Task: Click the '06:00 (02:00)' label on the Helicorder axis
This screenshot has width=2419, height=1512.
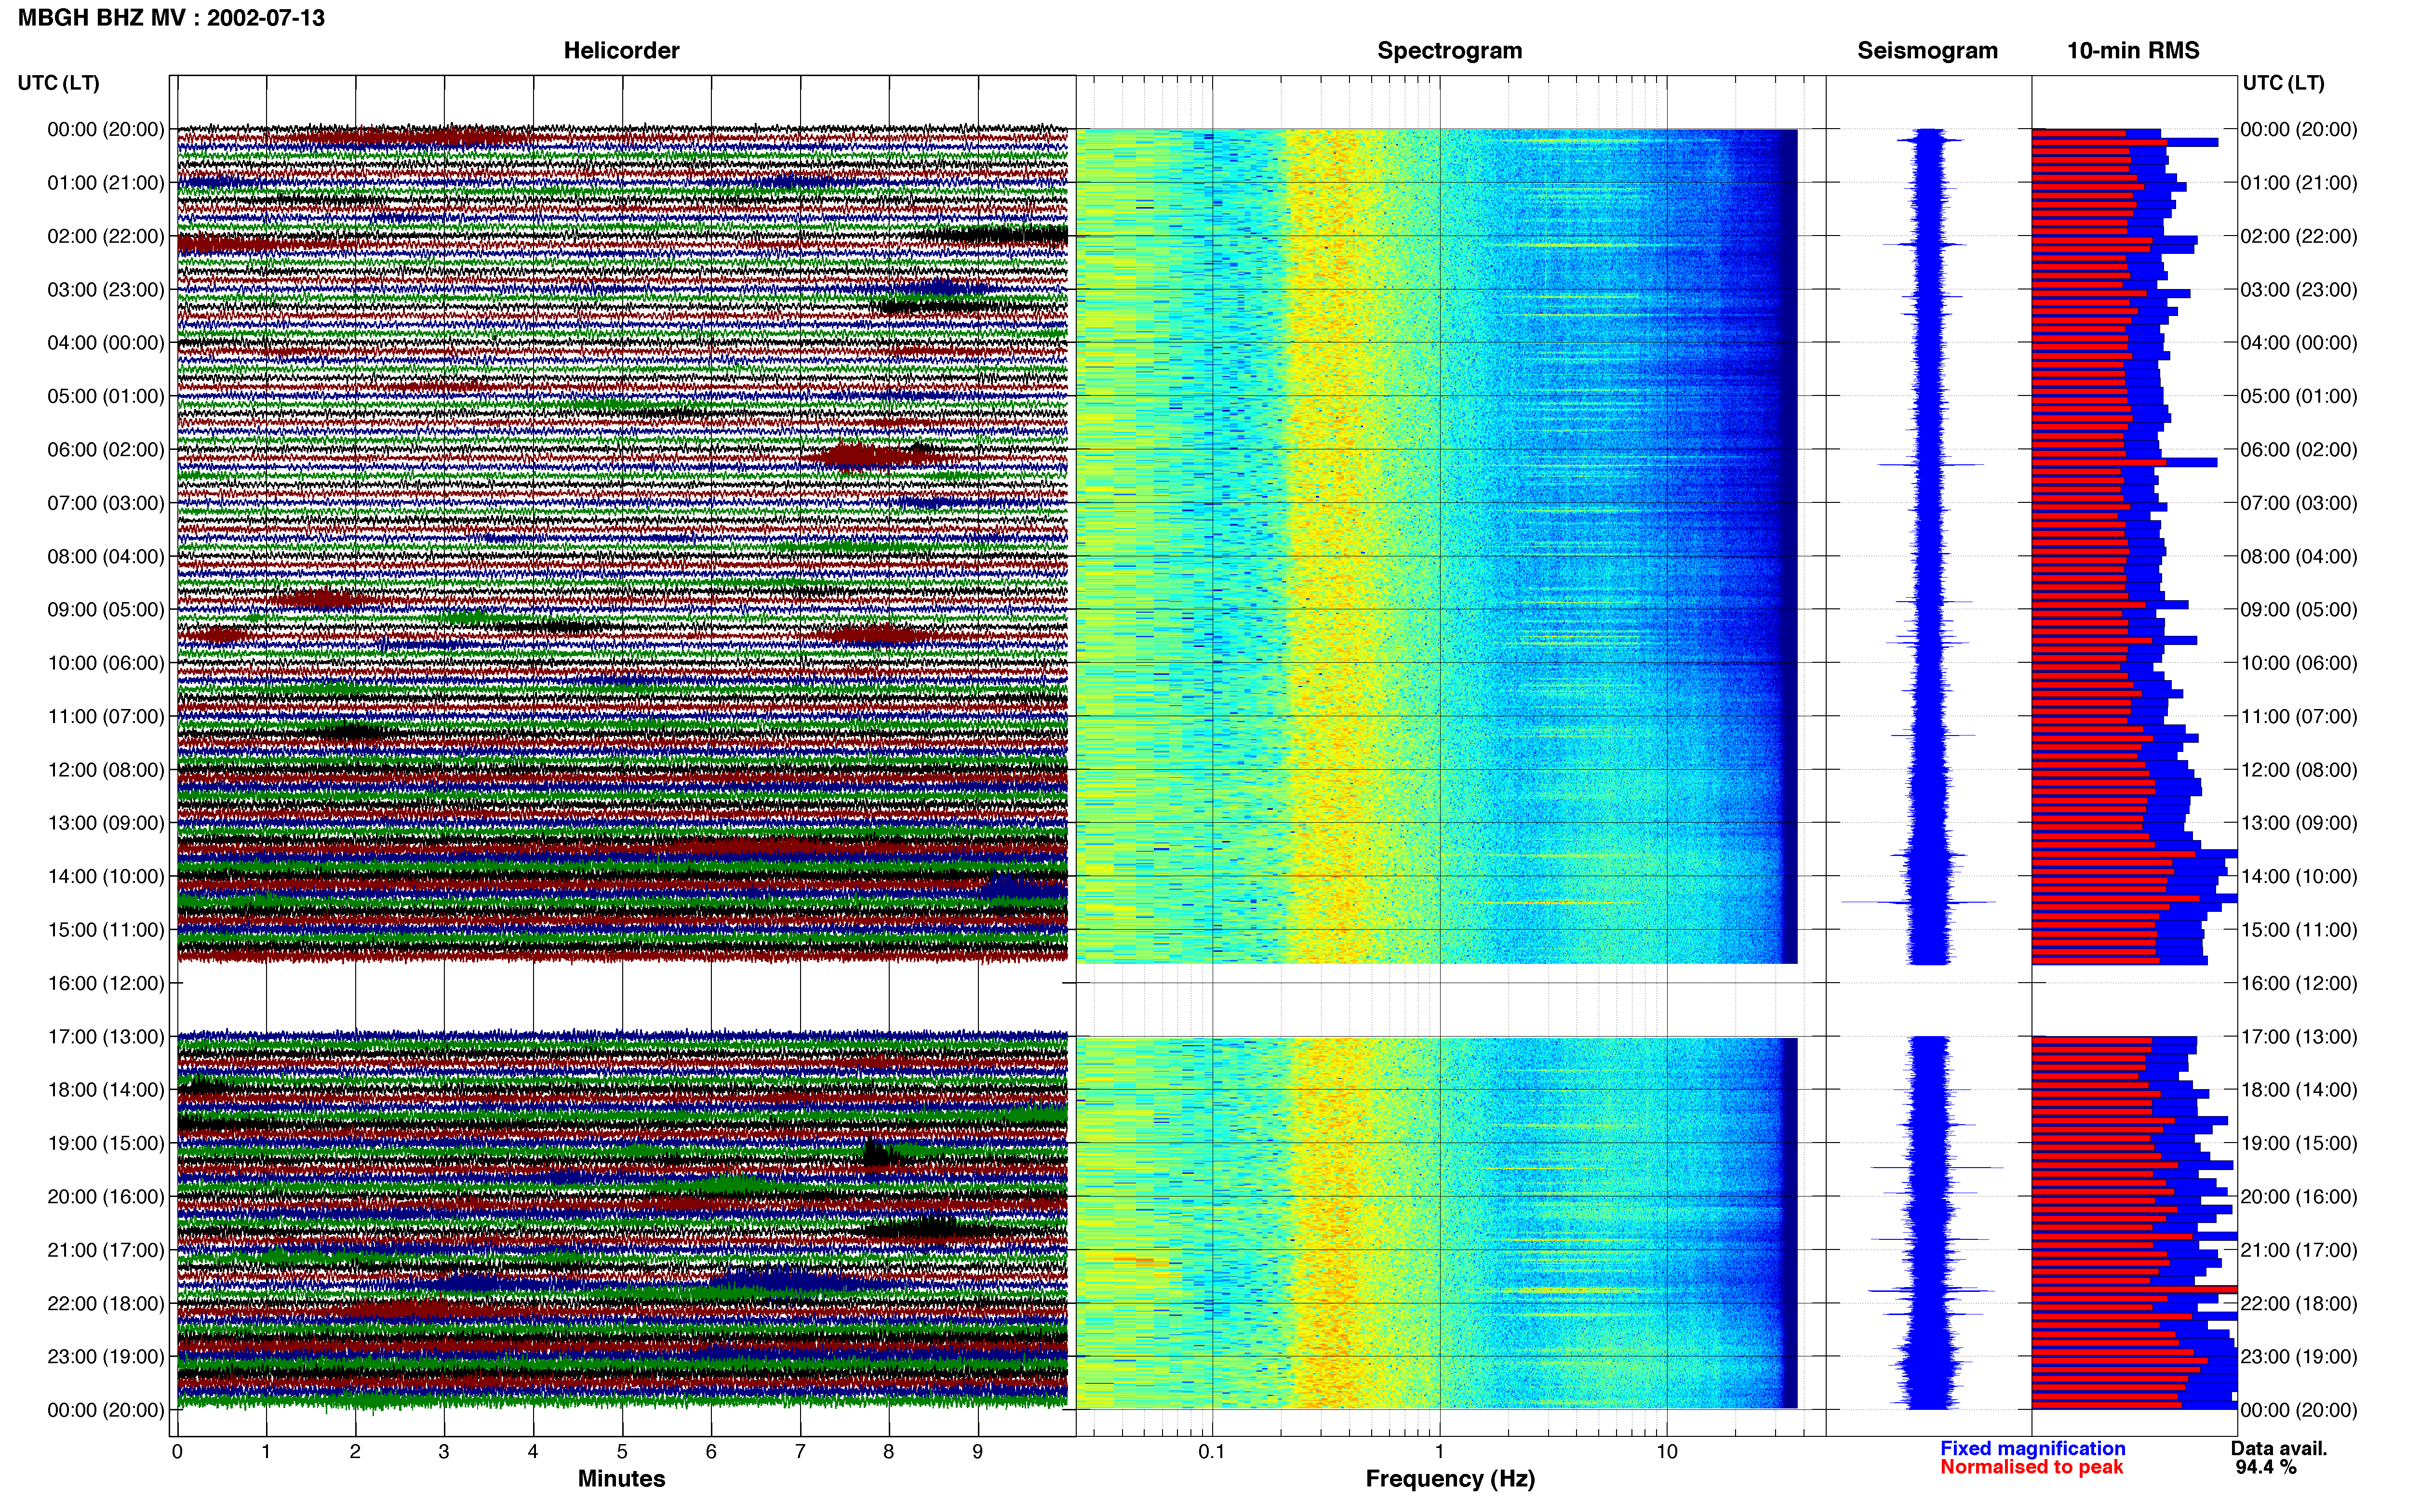Action: pyautogui.click(x=106, y=450)
